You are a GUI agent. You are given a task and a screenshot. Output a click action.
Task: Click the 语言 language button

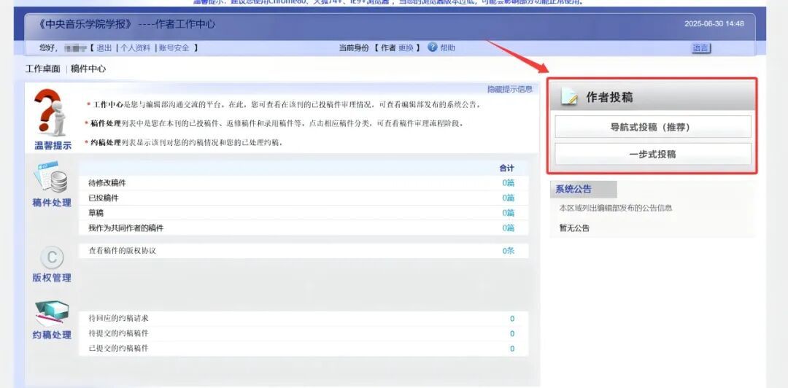(700, 48)
